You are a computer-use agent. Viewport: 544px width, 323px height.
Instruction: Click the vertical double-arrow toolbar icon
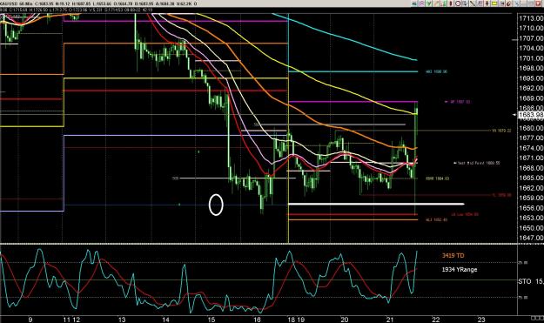coord(487,3)
